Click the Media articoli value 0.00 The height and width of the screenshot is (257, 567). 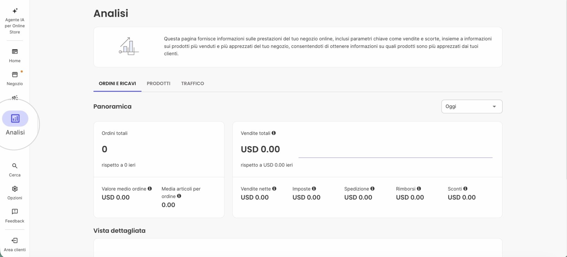click(168, 205)
